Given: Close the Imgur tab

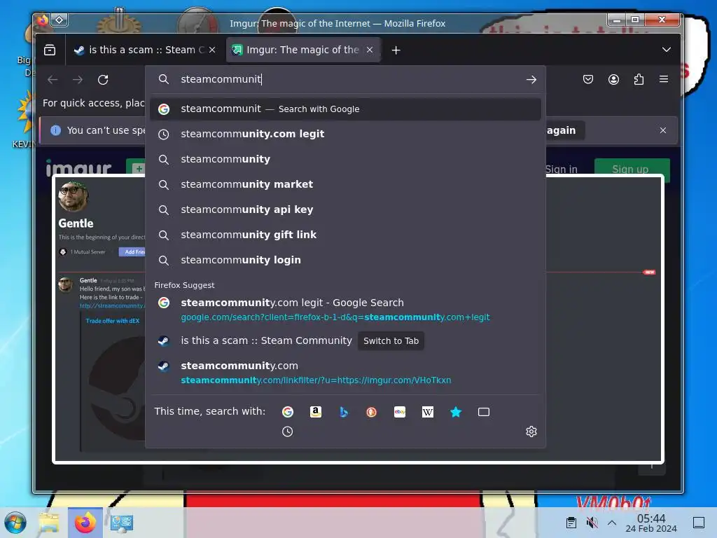Looking at the screenshot, I should 370,50.
